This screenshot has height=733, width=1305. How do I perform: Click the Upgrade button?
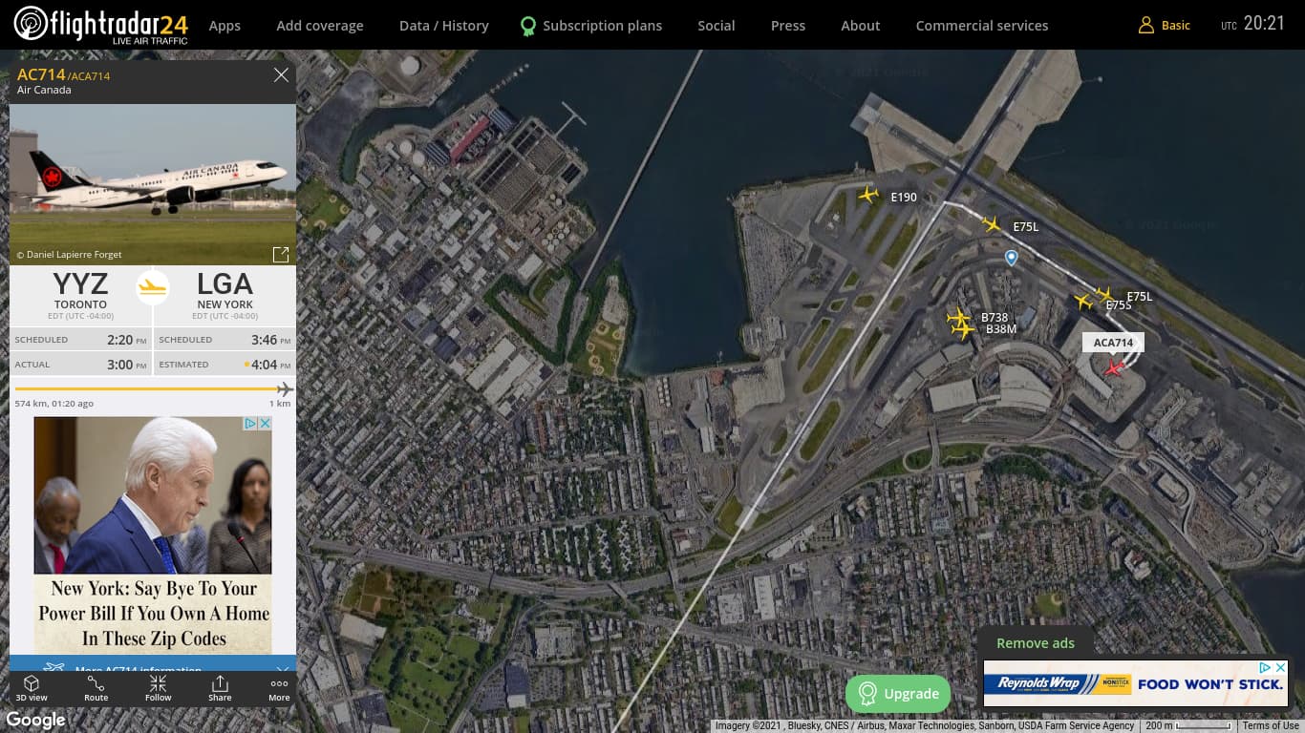[898, 694]
